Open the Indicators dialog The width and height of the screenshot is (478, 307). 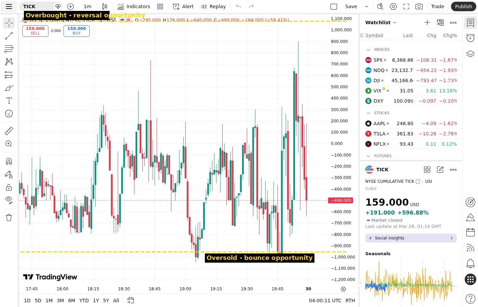[134, 6]
